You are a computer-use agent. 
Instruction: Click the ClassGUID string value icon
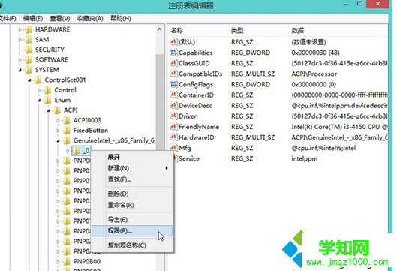pos(173,63)
